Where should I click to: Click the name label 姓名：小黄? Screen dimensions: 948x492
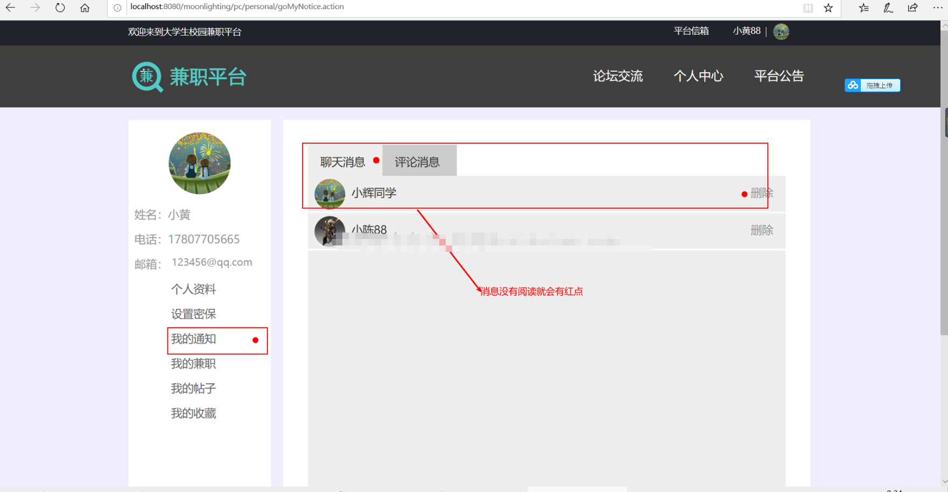(163, 215)
